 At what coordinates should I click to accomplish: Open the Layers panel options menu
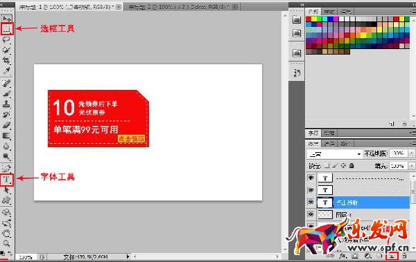tap(413, 143)
